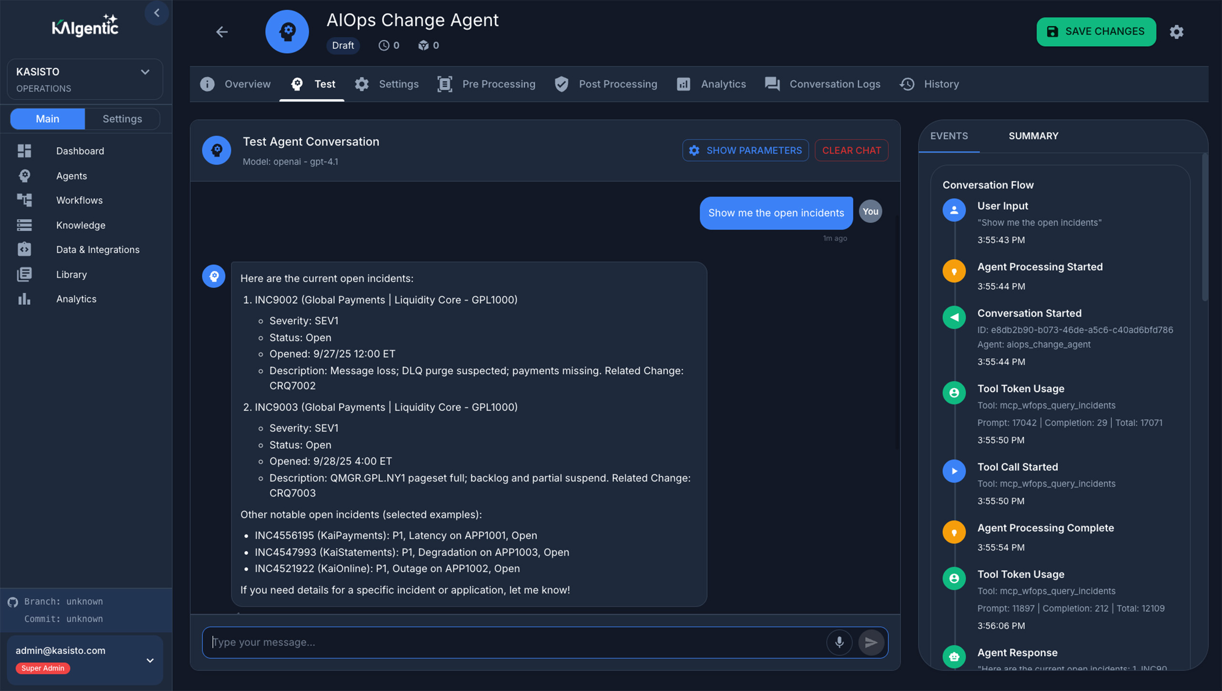Click the send message arrow icon
This screenshot has width=1222, height=691.
871,642
